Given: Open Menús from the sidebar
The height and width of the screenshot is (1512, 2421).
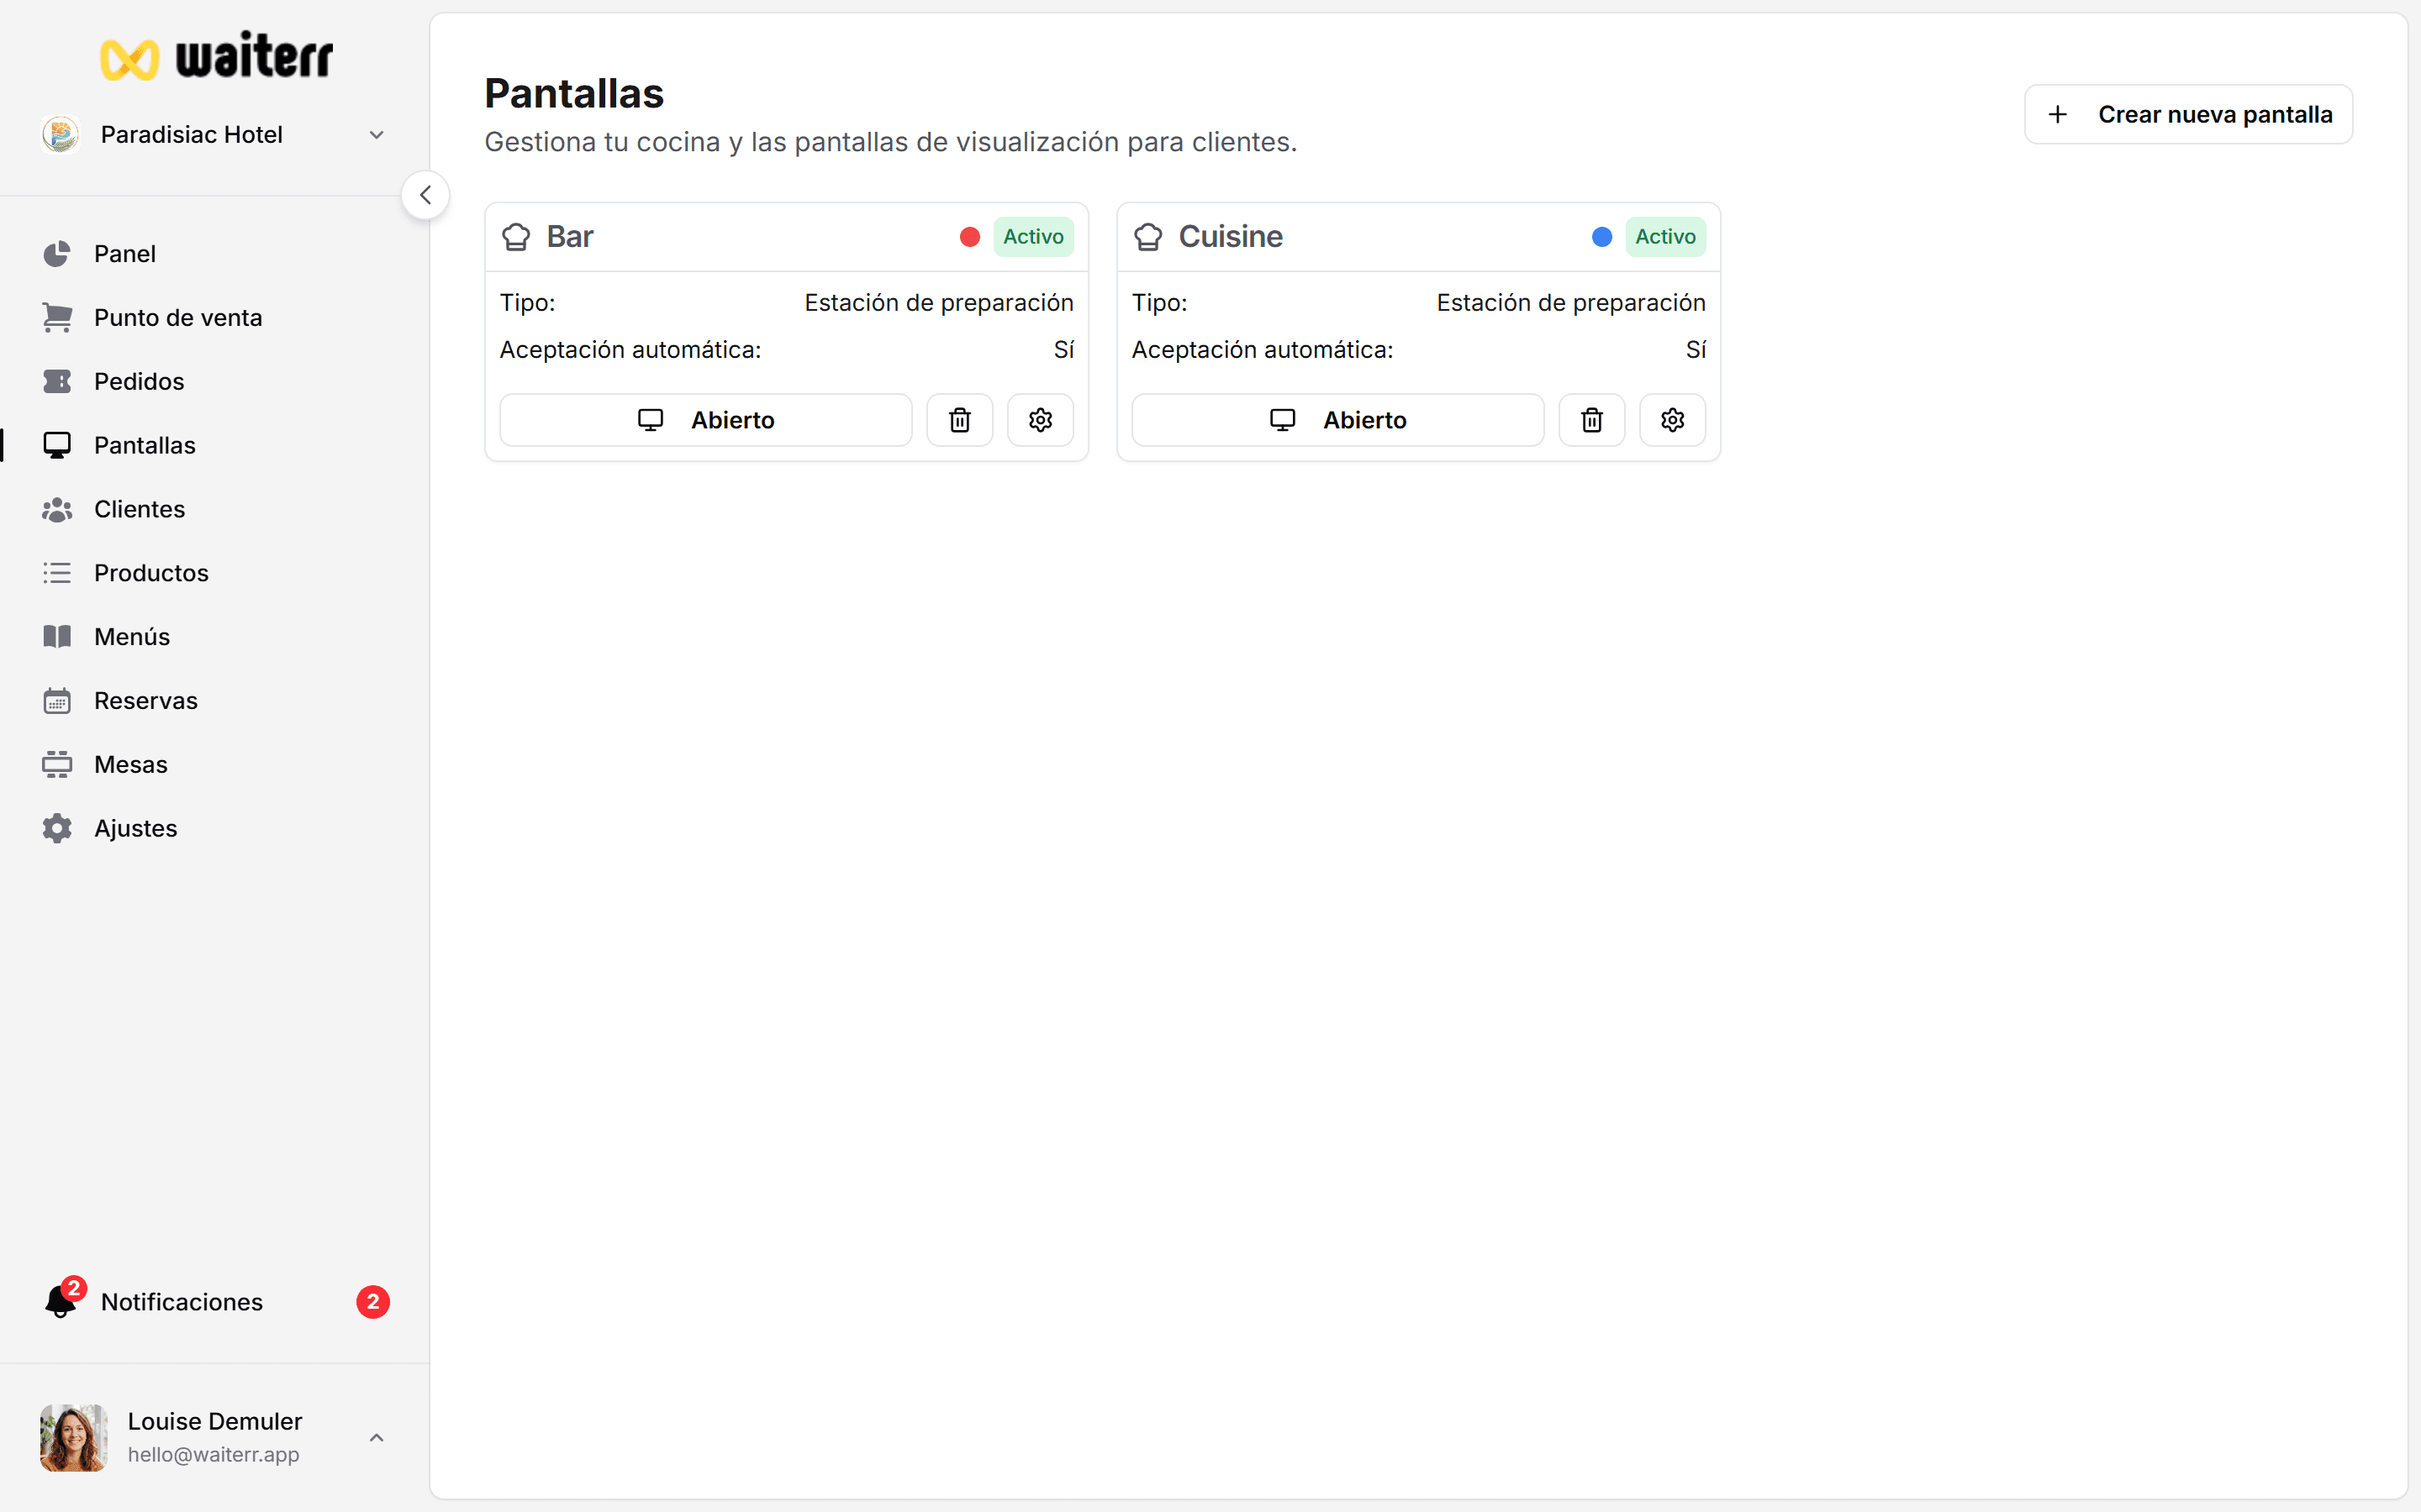Looking at the screenshot, I should click(214, 637).
